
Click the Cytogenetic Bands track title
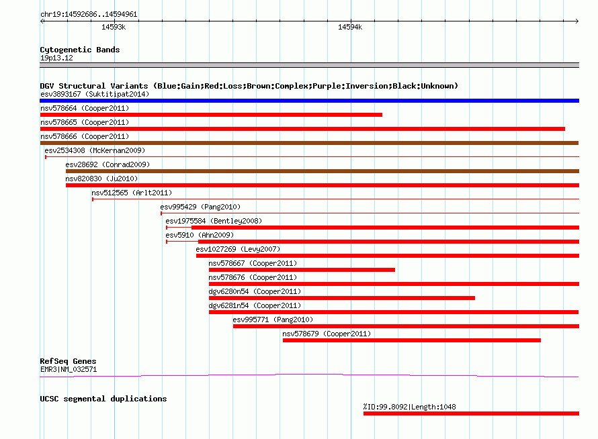(x=80, y=50)
